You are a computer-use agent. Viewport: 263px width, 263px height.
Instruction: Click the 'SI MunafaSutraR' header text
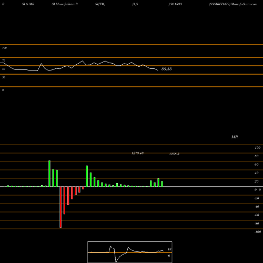65,4
